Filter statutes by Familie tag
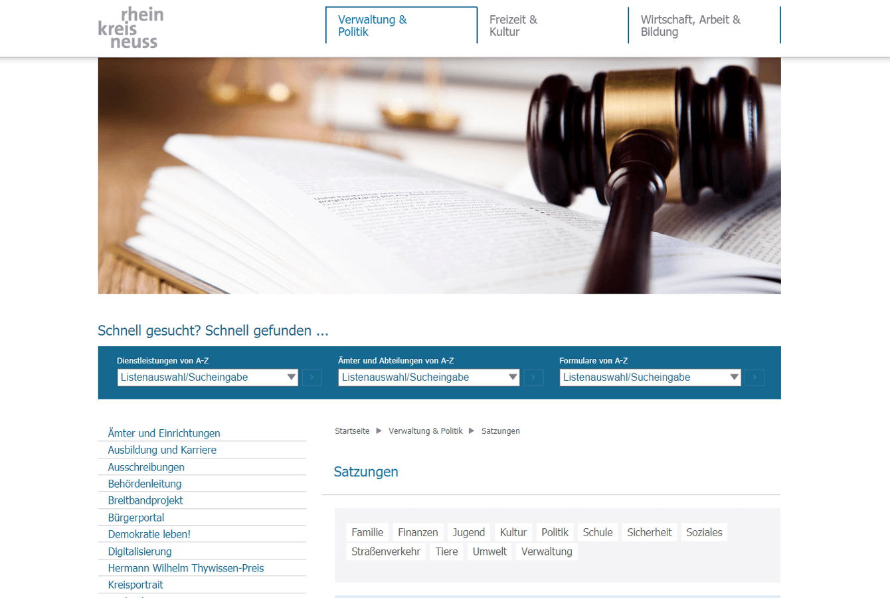 click(x=367, y=532)
